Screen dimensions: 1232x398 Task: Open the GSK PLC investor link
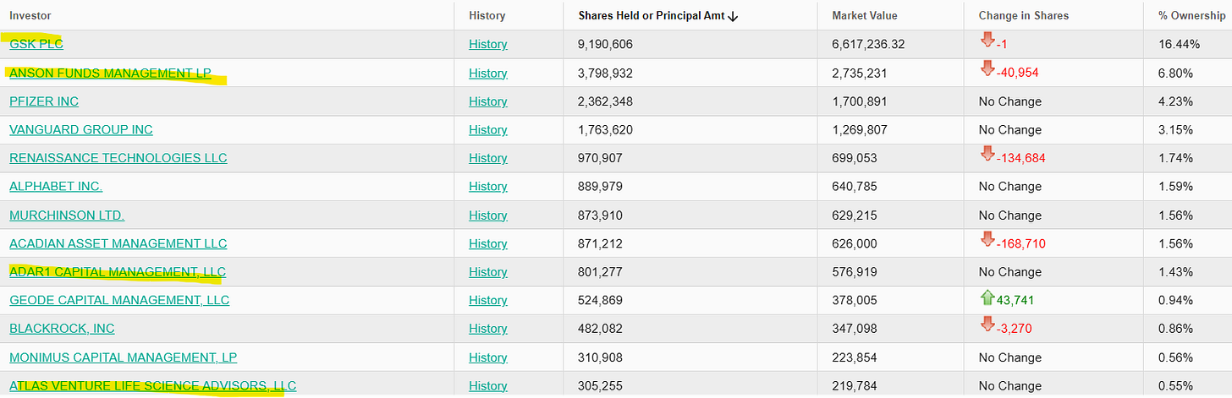tap(36, 44)
